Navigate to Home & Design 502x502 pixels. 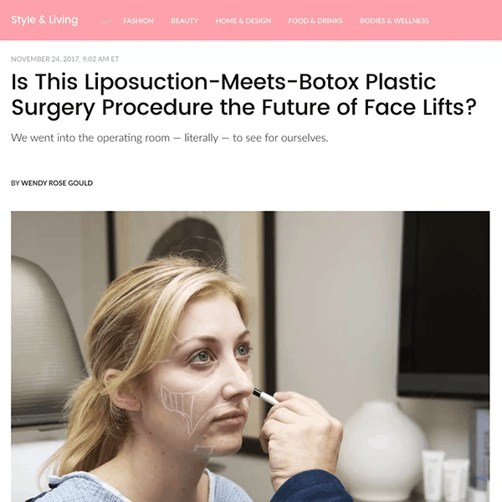[243, 21]
